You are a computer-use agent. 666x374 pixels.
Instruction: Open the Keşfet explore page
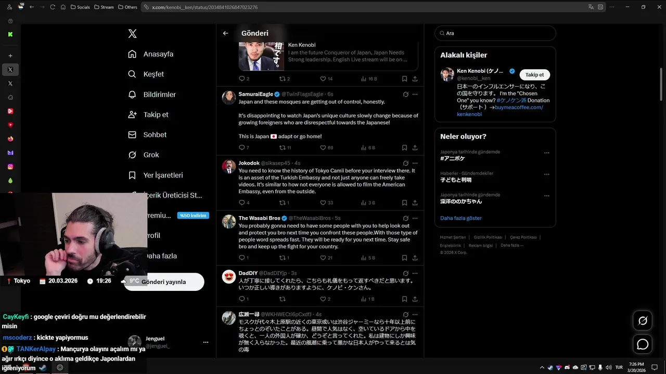(146, 74)
